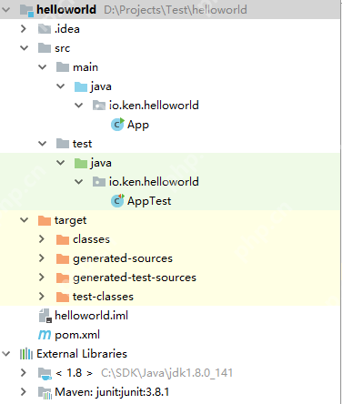Viewport: 342px width, 404px height.
Task: Click the generated-sources folder icon
Action: 63,258
